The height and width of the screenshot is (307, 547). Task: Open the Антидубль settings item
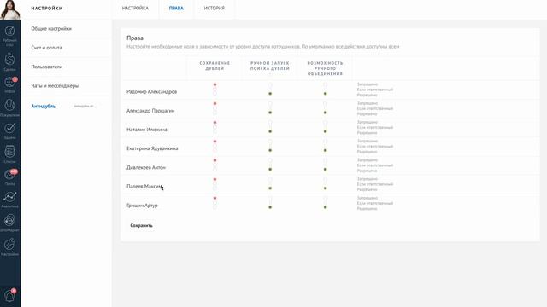click(x=44, y=106)
